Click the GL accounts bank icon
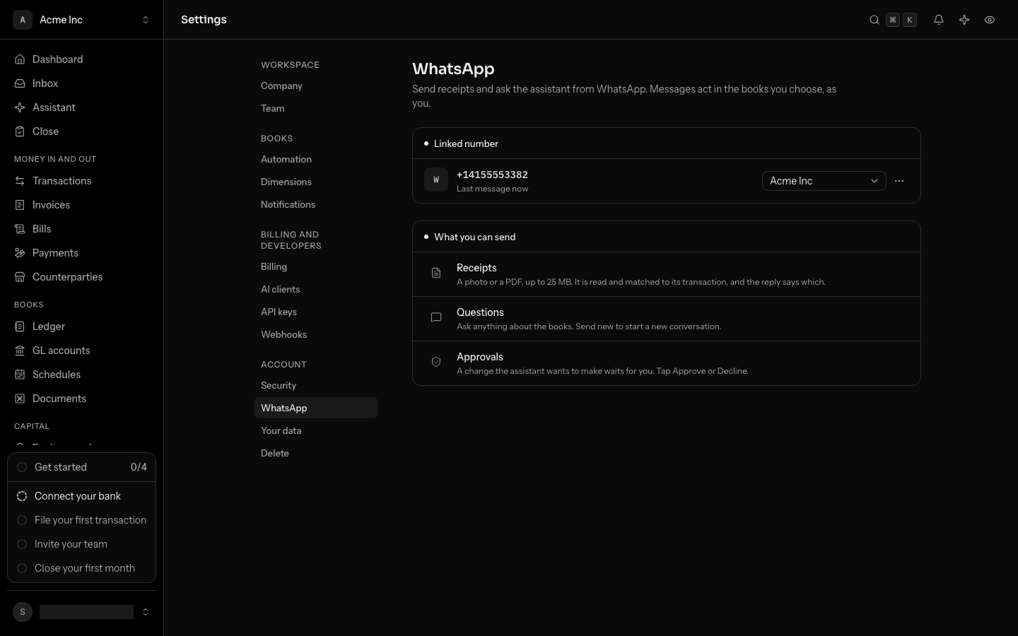The width and height of the screenshot is (1018, 636). pyautogui.click(x=20, y=351)
